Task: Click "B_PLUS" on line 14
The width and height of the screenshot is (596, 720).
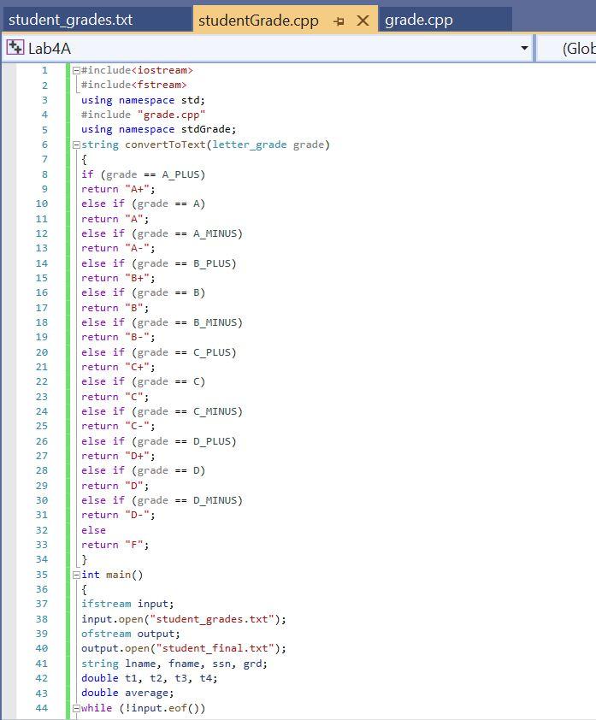Action: tap(212, 263)
